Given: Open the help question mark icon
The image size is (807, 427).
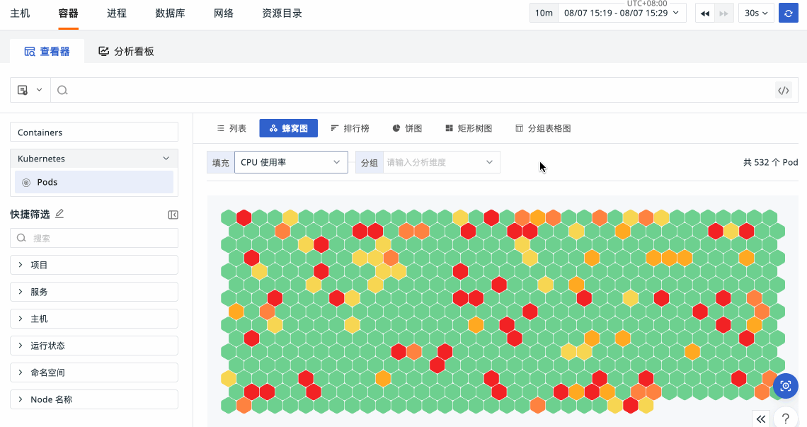Looking at the screenshot, I should point(785,418).
